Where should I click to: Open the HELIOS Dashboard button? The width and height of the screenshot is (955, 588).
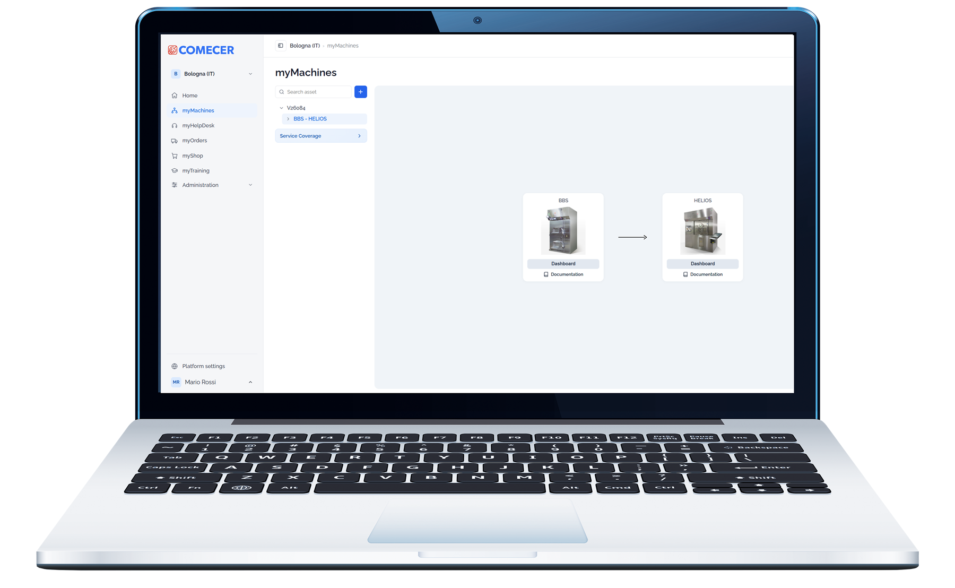point(702,264)
